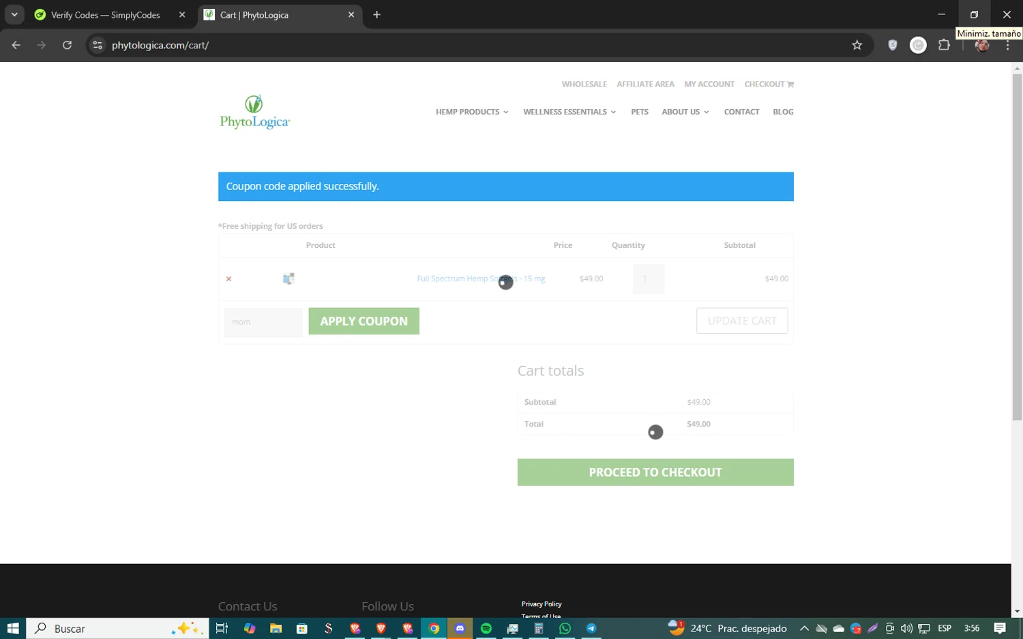Focus the coupon code input field
The height and width of the screenshot is (639, 1023).
pos(263,322)
